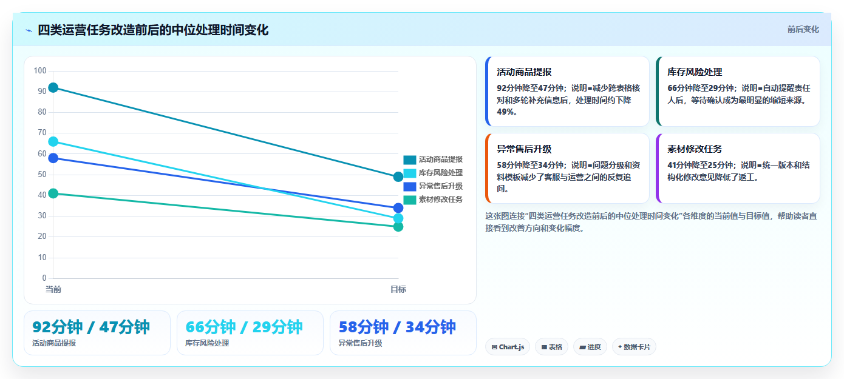Screen dimensions: 844x379
Task: Open the 素材修改任务 description card
Action: (x=738, y=168)
